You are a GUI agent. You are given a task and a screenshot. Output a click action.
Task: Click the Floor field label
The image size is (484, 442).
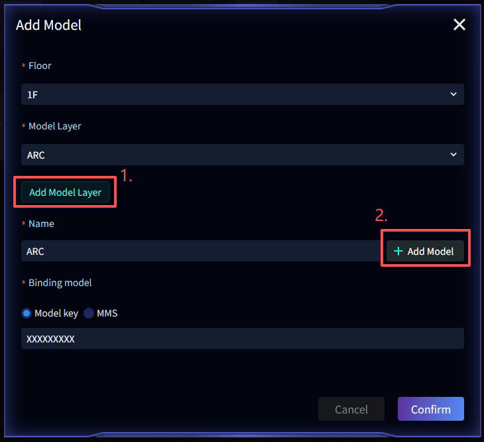point(40,66)
